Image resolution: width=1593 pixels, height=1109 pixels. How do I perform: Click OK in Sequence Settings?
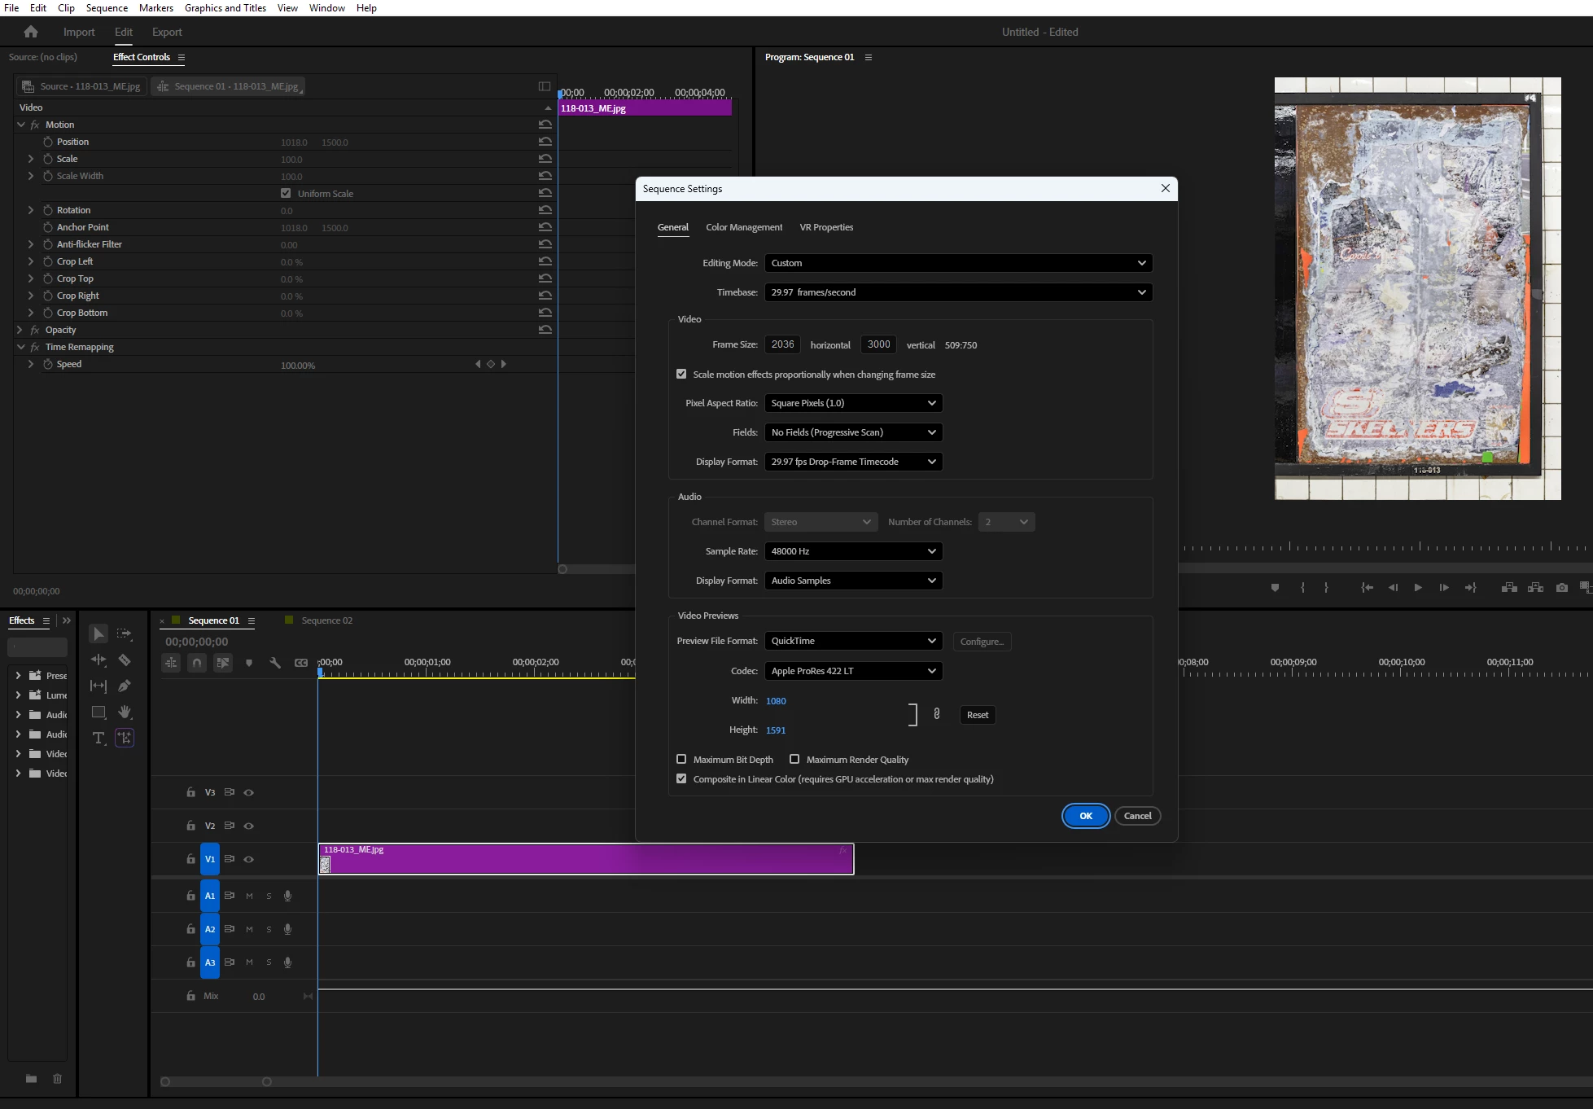(x=1085, y=816)
